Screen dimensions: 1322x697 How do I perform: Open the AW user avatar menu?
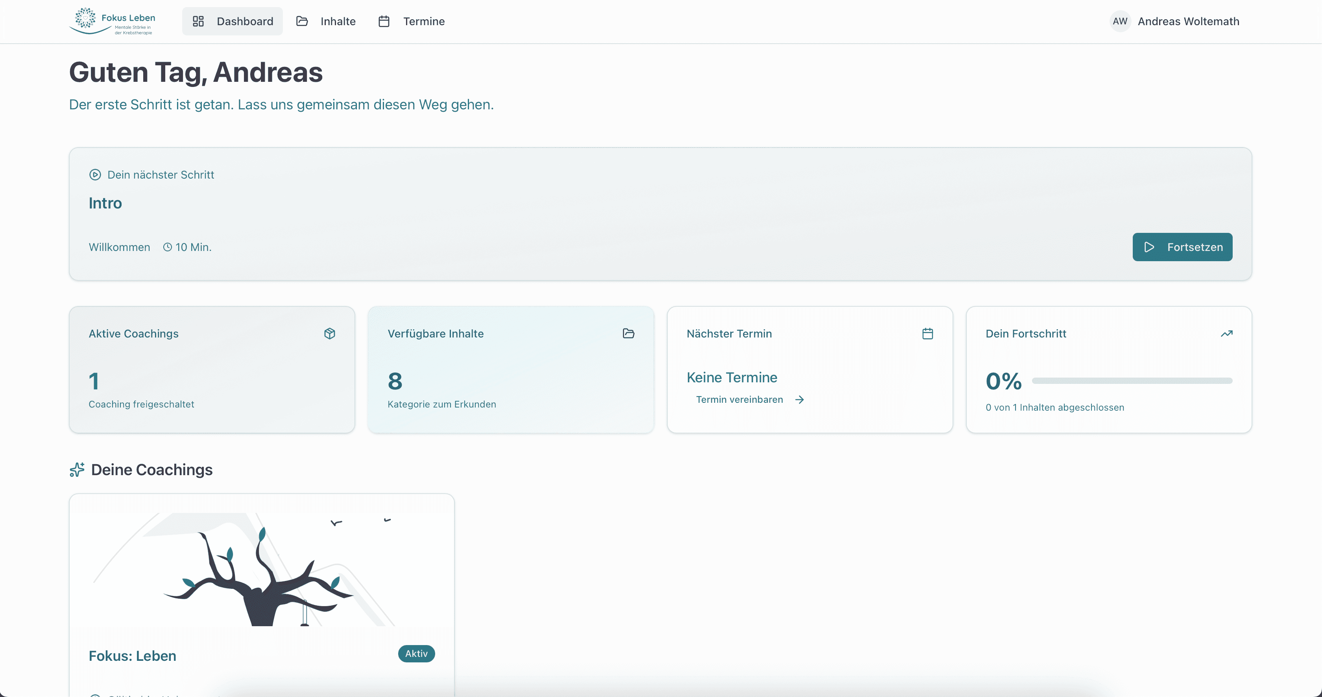pyautogui.click(x=1120, y=21)
